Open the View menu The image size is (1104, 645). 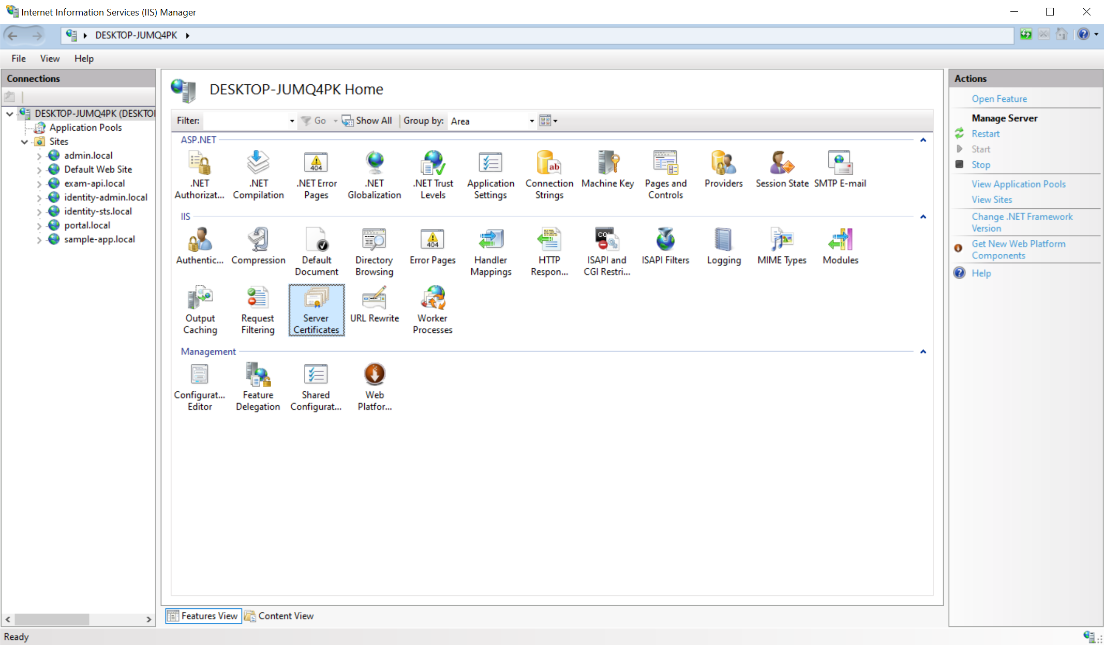pyautogui.click(x=50, y=58)
